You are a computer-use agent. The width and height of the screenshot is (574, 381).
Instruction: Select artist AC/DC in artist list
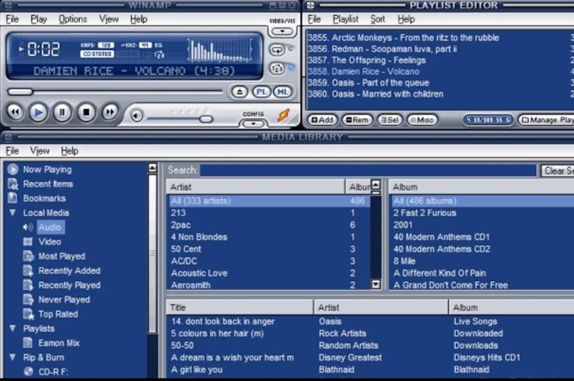[269, 261]
